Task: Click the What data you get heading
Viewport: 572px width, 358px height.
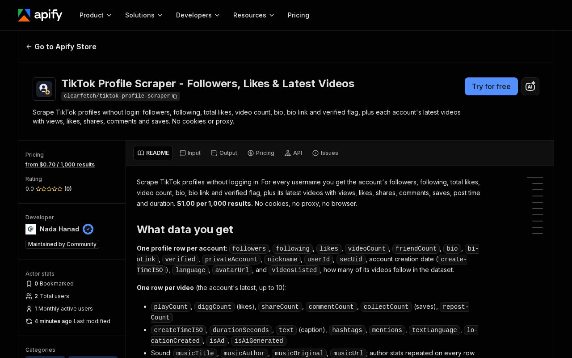Action: tap(185, 230)
